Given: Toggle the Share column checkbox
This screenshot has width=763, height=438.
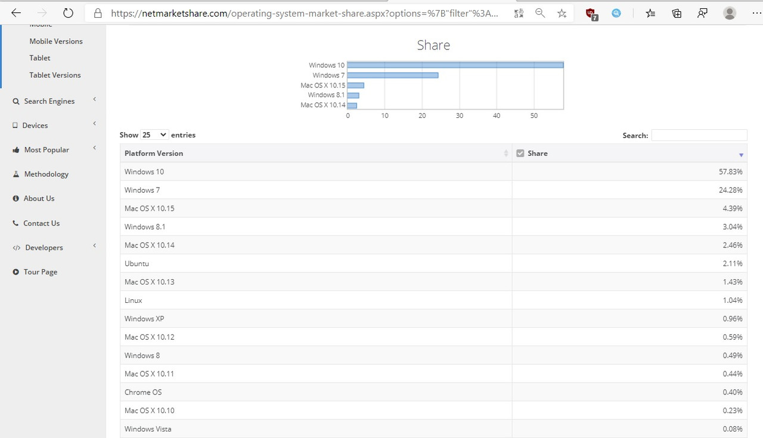Looking at the screenshot, I should click(x=520, y=154).
